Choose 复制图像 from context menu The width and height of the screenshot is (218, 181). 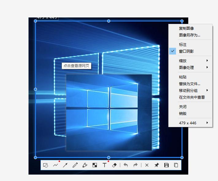tap(190, 28)
